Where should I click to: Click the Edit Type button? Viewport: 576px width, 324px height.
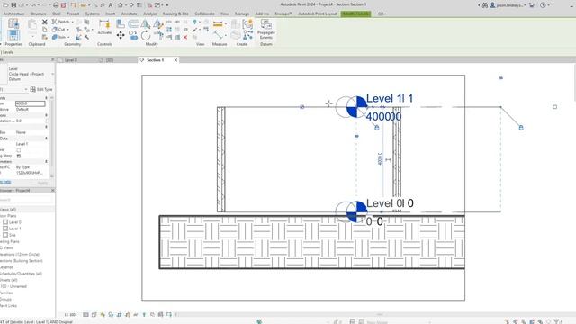pos(41,89)
